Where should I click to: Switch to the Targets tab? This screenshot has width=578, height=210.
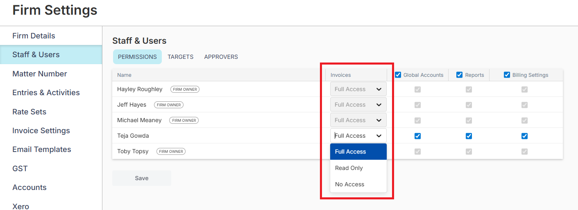[180, 57]
